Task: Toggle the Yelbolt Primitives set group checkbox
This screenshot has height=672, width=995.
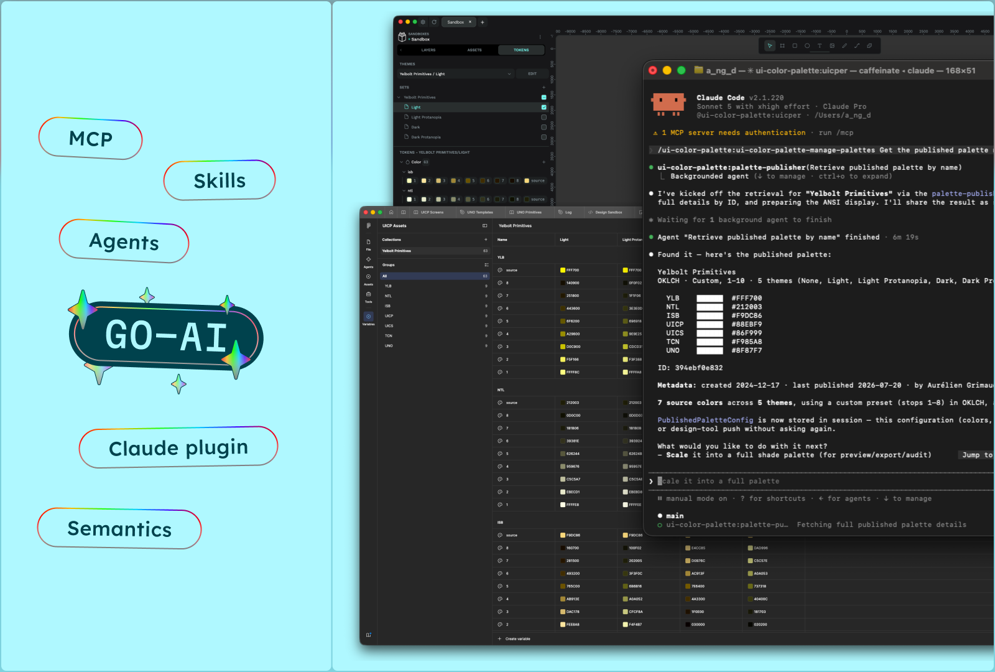Action: pyautogui.click(x=544, y=97)
